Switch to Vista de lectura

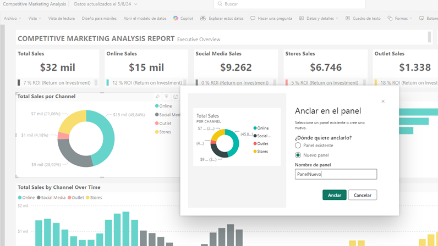pos(62,18)
